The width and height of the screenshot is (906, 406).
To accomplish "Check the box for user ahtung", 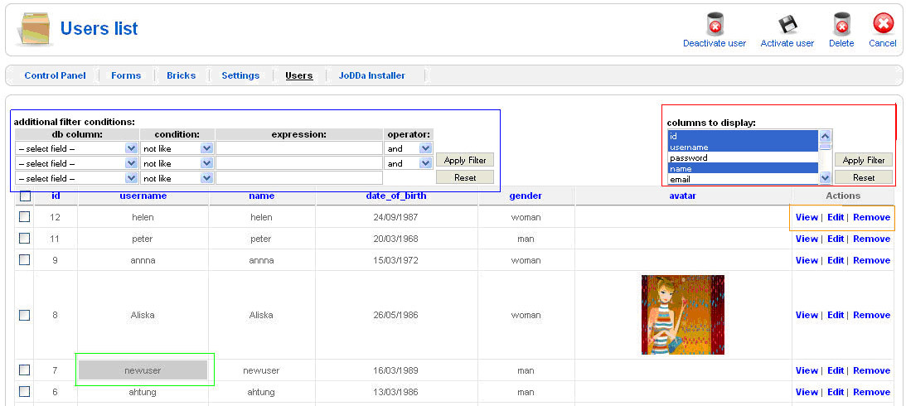I will click(x=24, y=392).
